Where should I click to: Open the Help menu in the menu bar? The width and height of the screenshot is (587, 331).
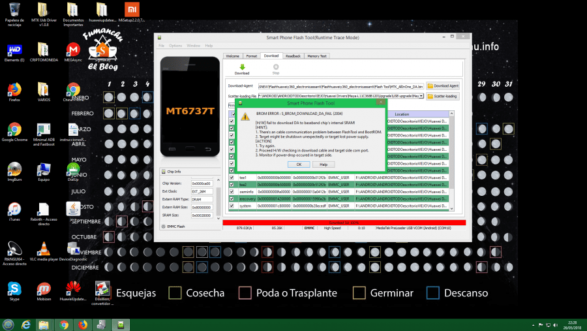(x=209, y=46)
